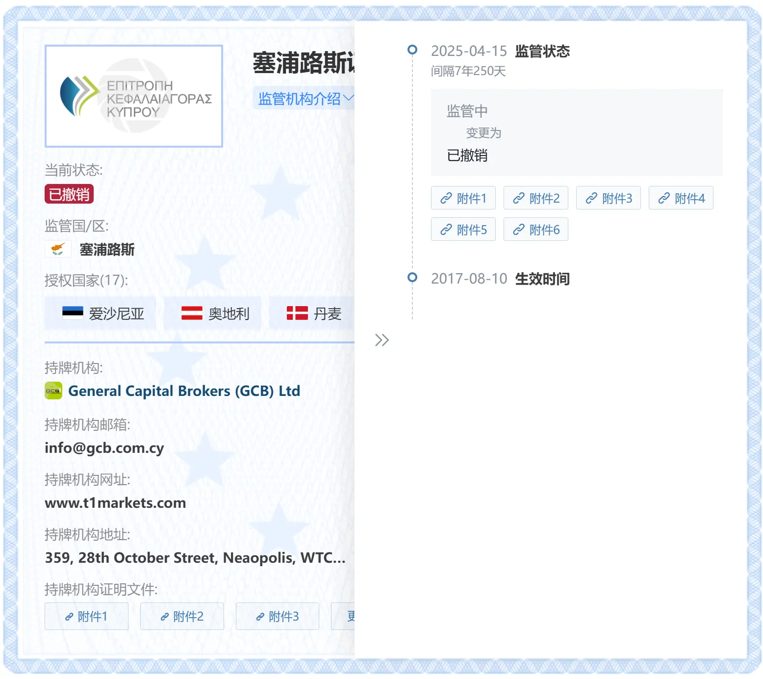Click the 2025-04-15 监管状态 heading
Image resolution: width=763 pixels, height=679 pixels.
click(x=500, y=51)
